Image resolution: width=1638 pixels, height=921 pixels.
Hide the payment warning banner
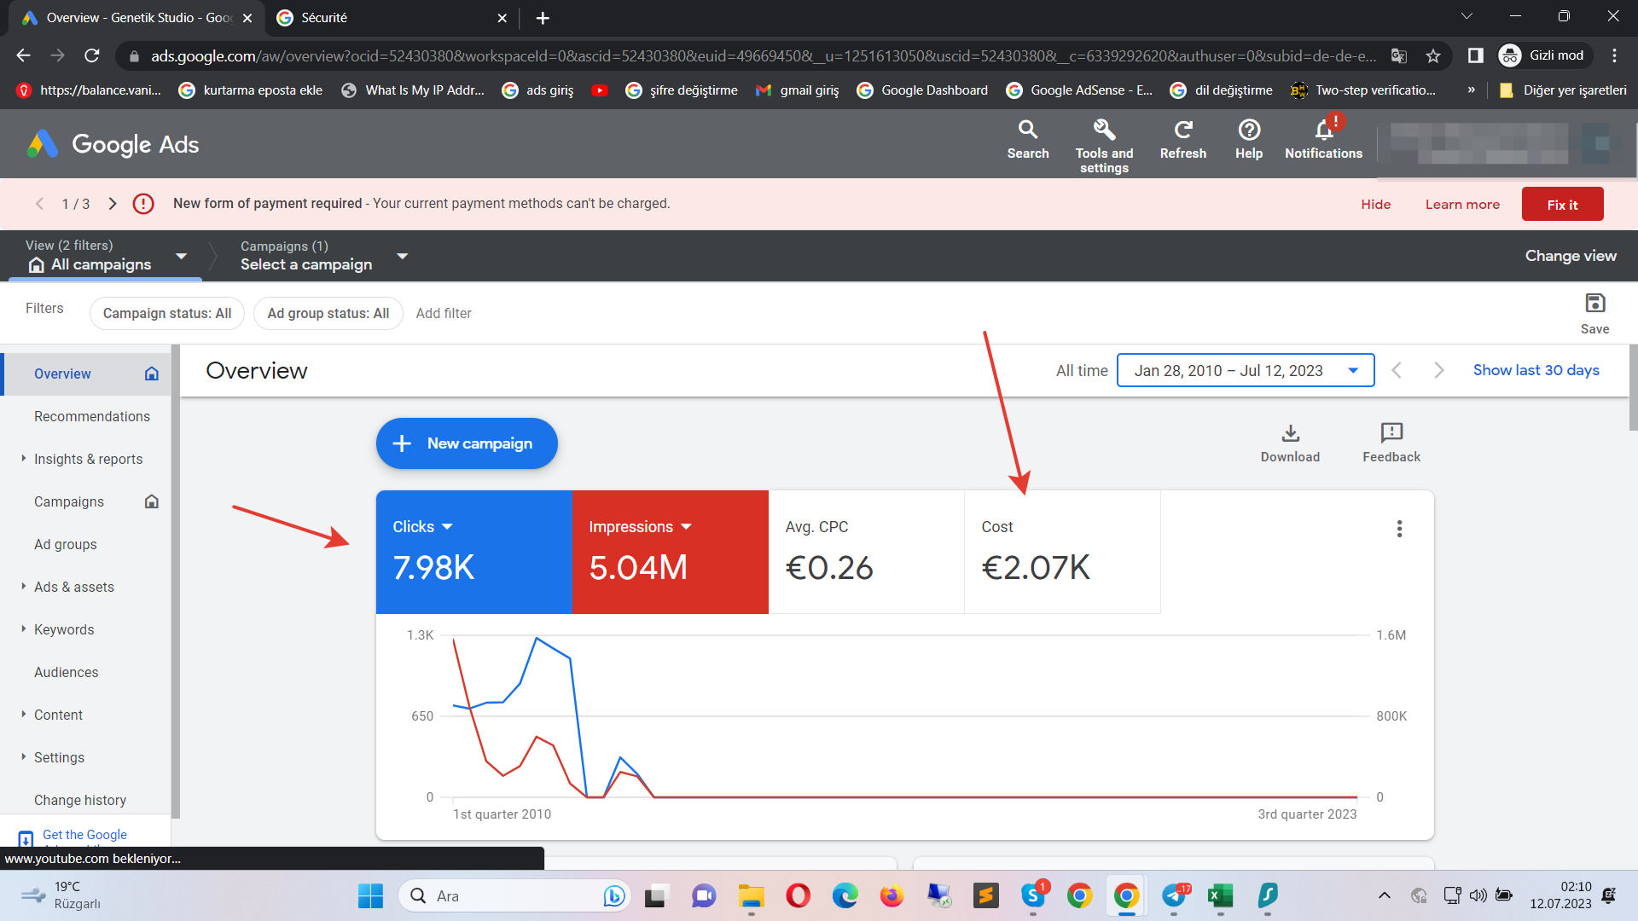tap(1376, 205)
